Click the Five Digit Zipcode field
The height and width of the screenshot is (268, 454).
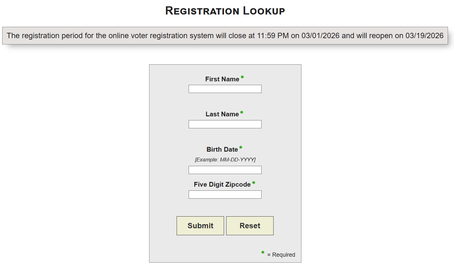point(225,195)
